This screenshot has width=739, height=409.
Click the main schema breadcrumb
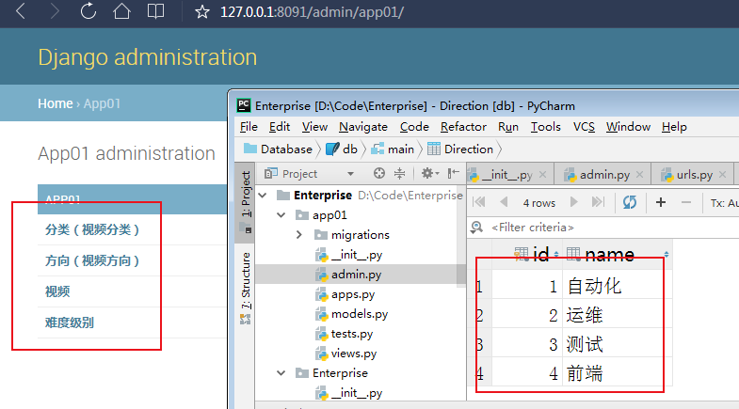pyautogui.click(x=393, y=149)
